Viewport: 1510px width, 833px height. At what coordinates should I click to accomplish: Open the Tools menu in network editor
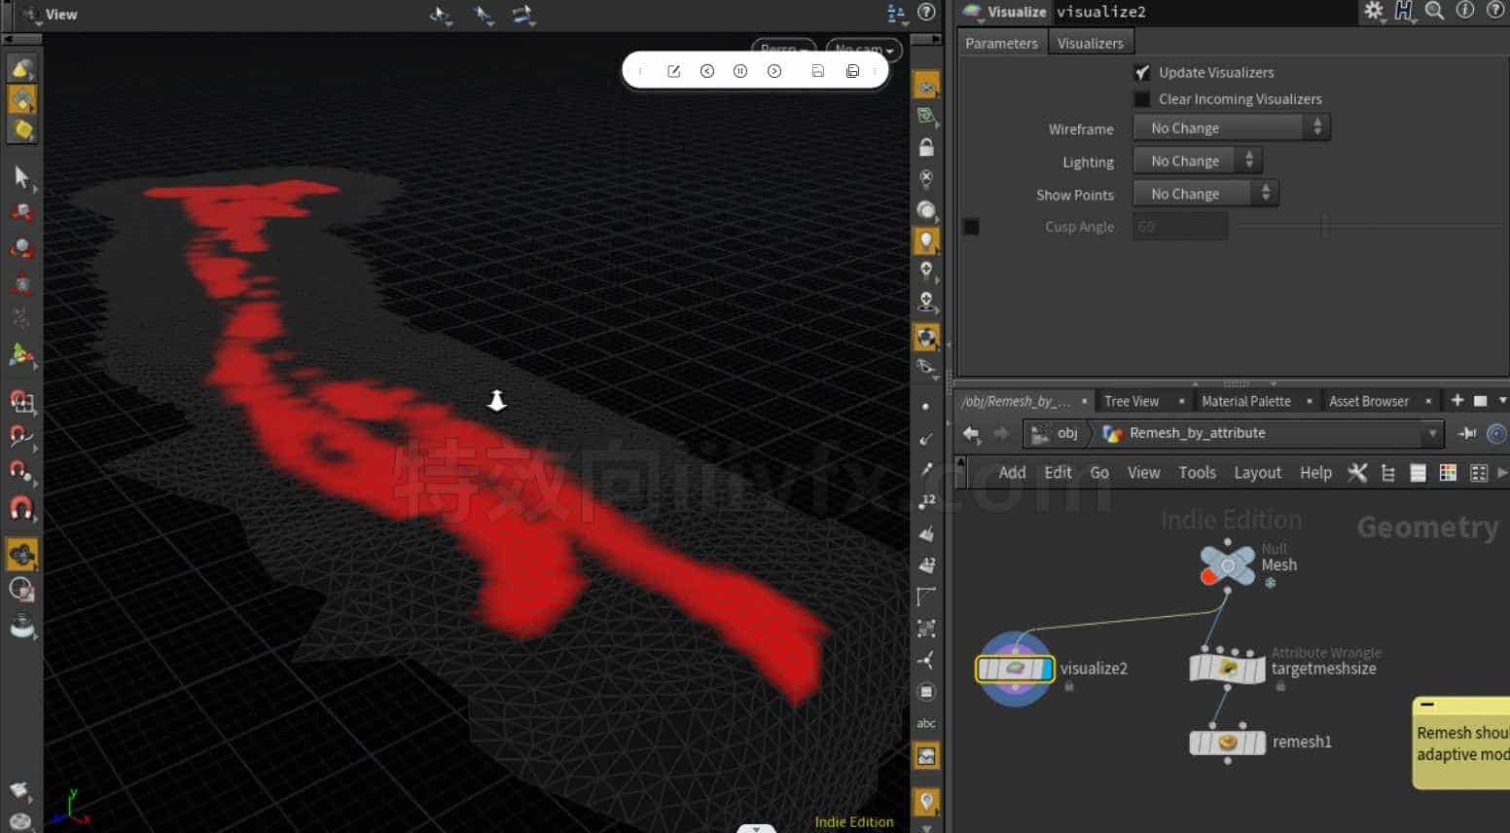tap(1197, 473)
